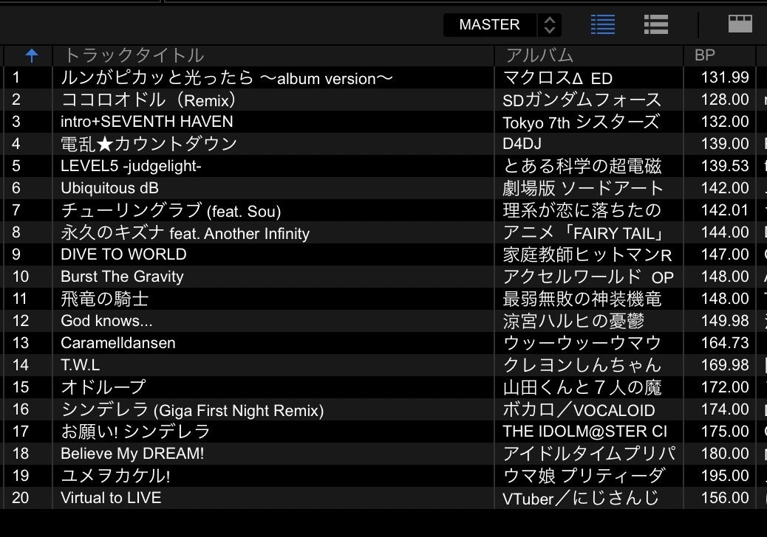Select track Believe My DREAM!

(132, 454)
